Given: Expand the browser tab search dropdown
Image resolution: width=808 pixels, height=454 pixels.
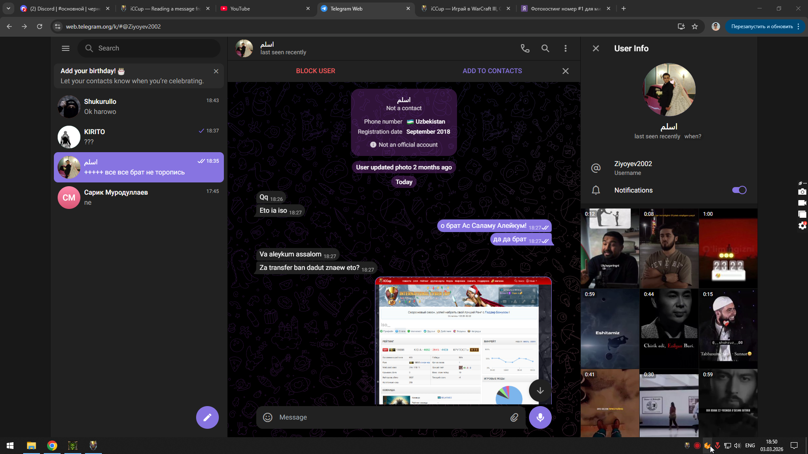Looking at the screenshot, I should click(8, 8).
